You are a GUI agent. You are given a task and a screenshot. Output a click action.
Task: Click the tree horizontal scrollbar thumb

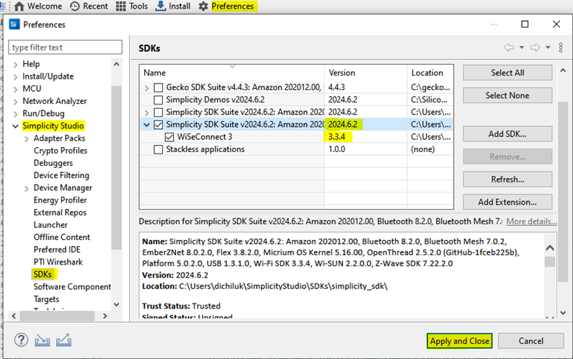(x=58, y=316)
